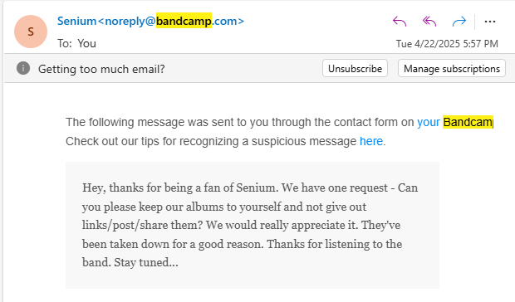
Task: Select the highlighted 'bandcamp' in sender address
Action: 184,21
